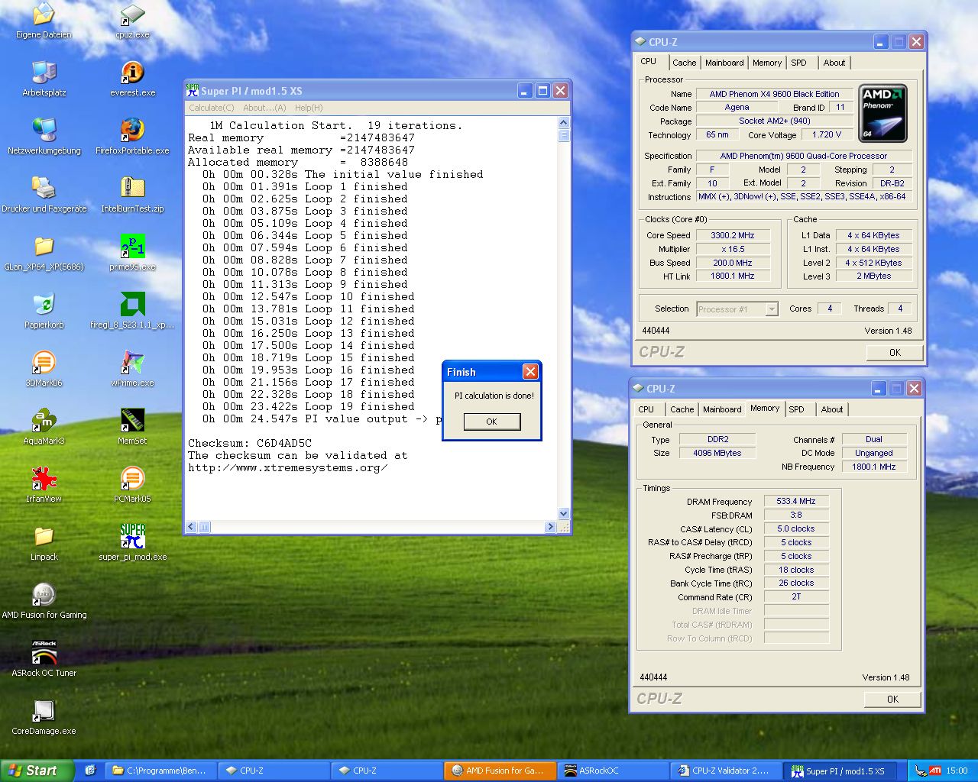Screen dimensions: 978x782
Task: Click the taskbar clock showing 15:00
Action: click(957, 771)
